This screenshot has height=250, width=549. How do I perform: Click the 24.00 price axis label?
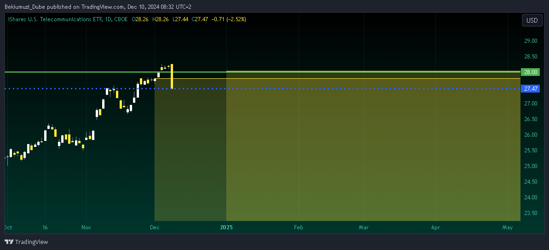531,198
